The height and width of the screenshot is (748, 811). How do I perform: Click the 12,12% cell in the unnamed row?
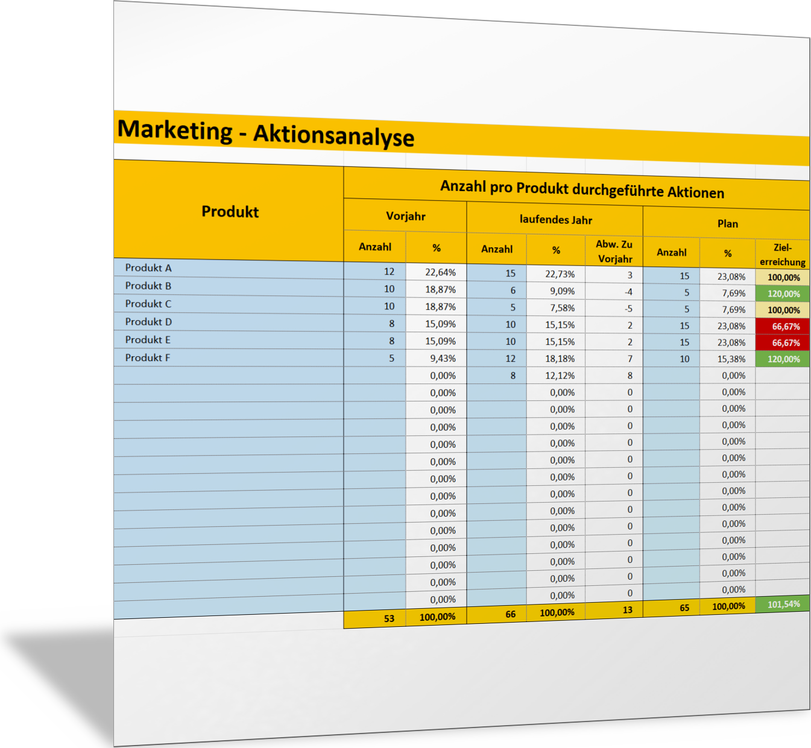[x=557, y=375]
